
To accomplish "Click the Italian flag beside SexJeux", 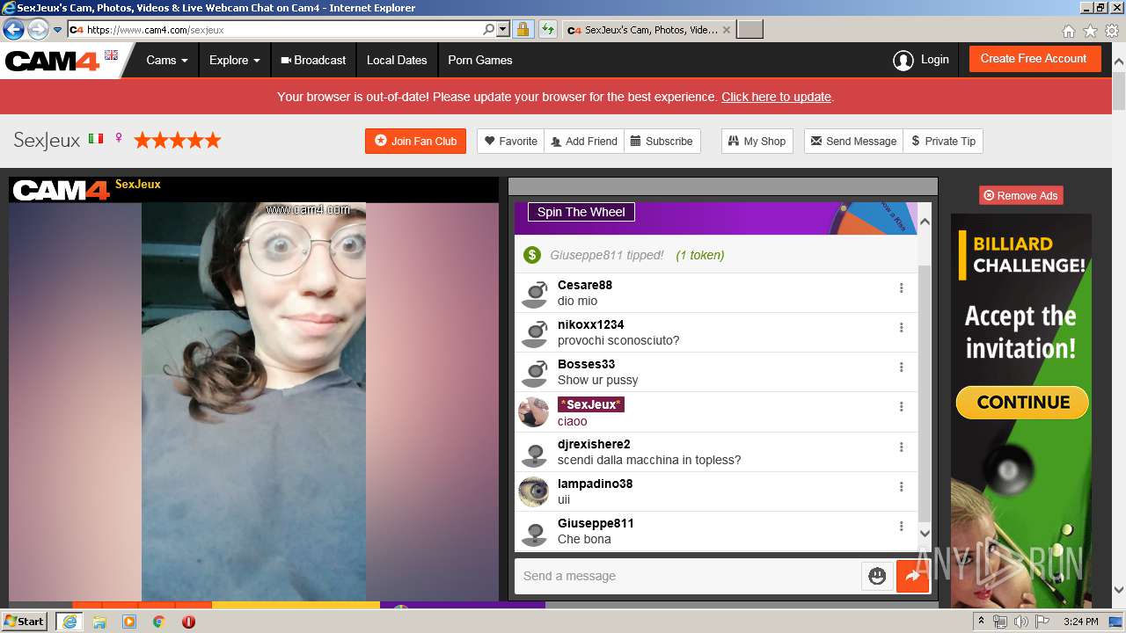I will pos(96,139).
